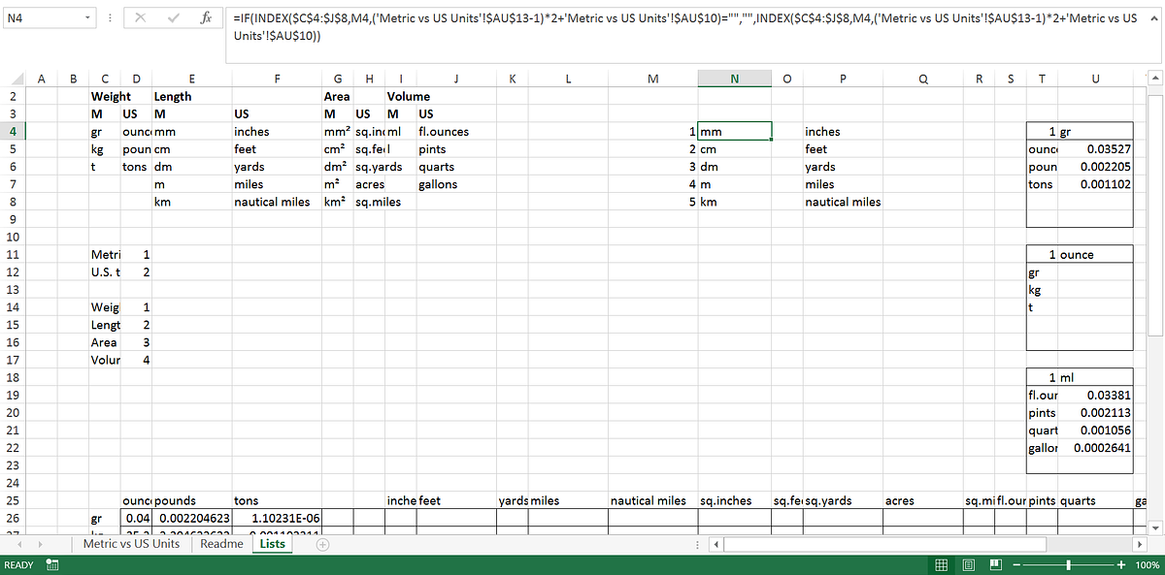1165x575 pixels.
Task: Click the 'sq.yards' cell in row 6
Action: tap(379, 167)
